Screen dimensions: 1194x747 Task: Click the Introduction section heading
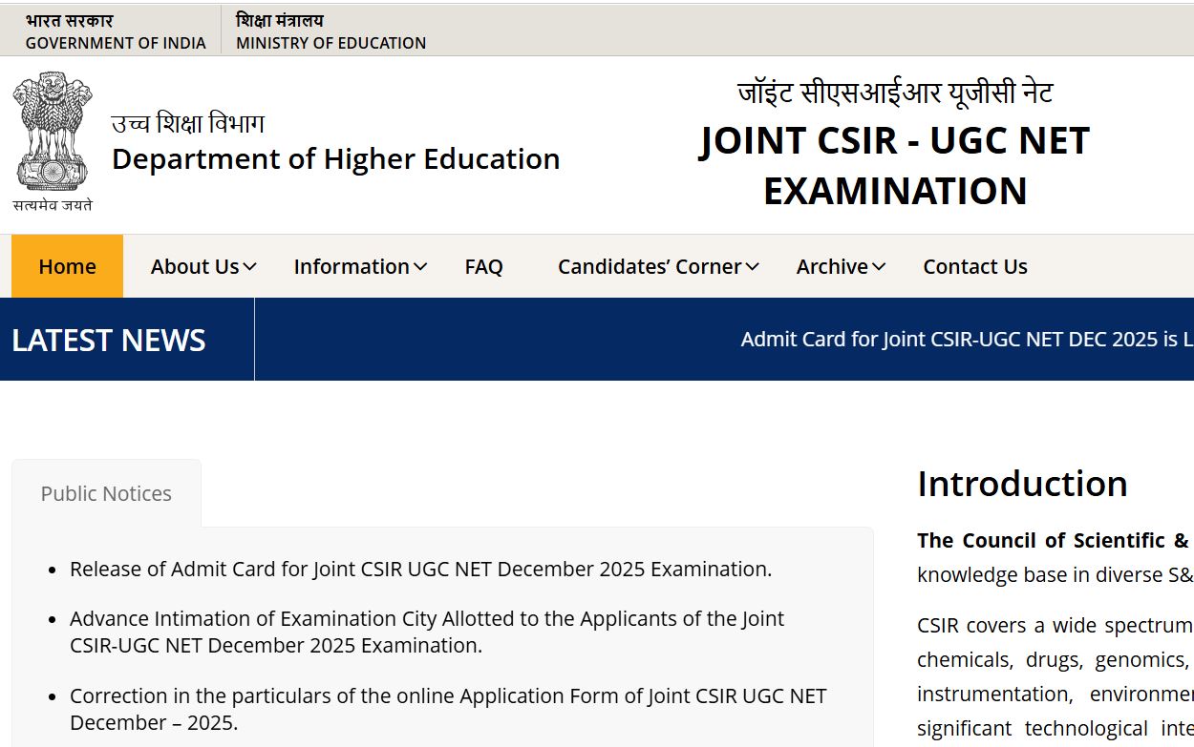(x=1021, y=484)
